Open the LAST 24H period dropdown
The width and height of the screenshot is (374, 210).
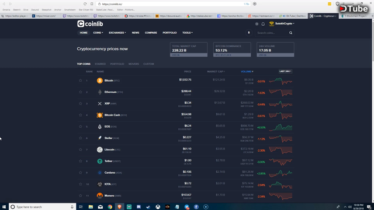pyautogui.click(x=285, y=71)
